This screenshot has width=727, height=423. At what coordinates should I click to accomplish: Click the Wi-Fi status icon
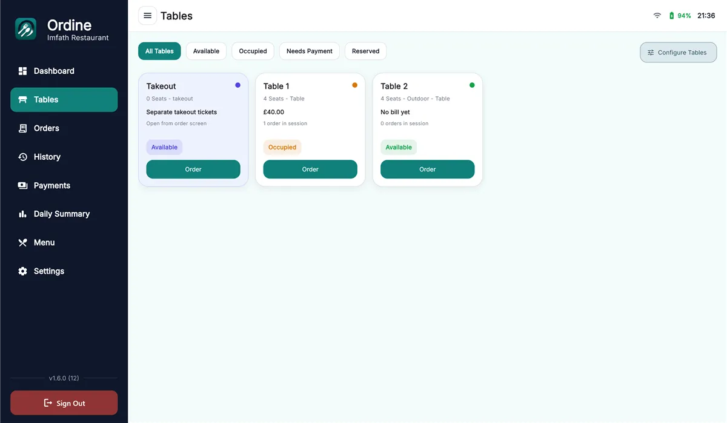657,16
